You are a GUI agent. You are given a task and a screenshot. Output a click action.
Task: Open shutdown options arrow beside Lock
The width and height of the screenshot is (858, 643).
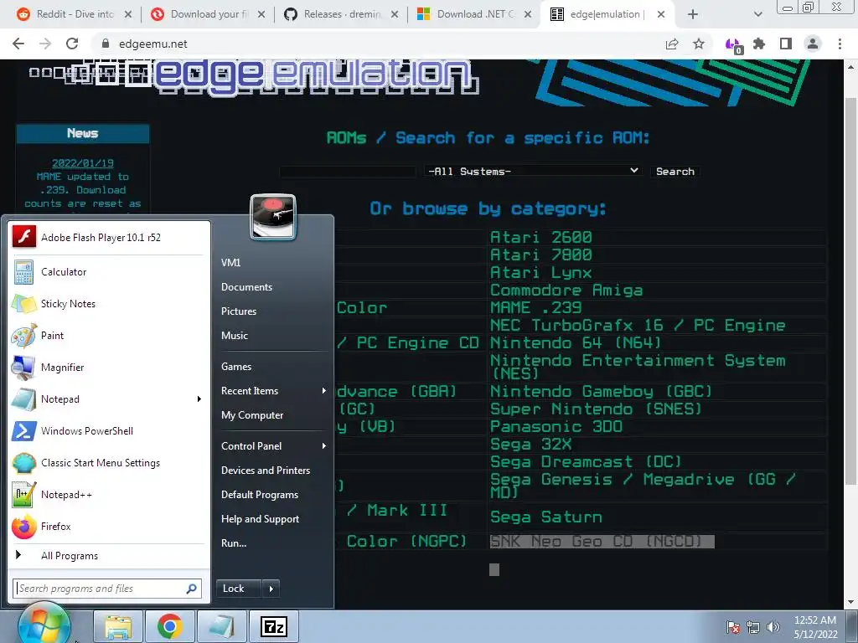pos(271,589)
